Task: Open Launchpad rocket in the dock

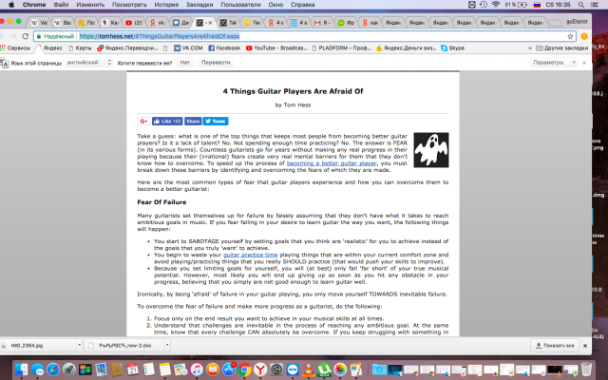Action: 69,370
